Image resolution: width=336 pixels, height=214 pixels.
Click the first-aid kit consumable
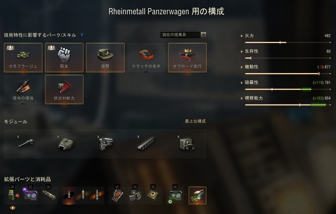point(153,195)
